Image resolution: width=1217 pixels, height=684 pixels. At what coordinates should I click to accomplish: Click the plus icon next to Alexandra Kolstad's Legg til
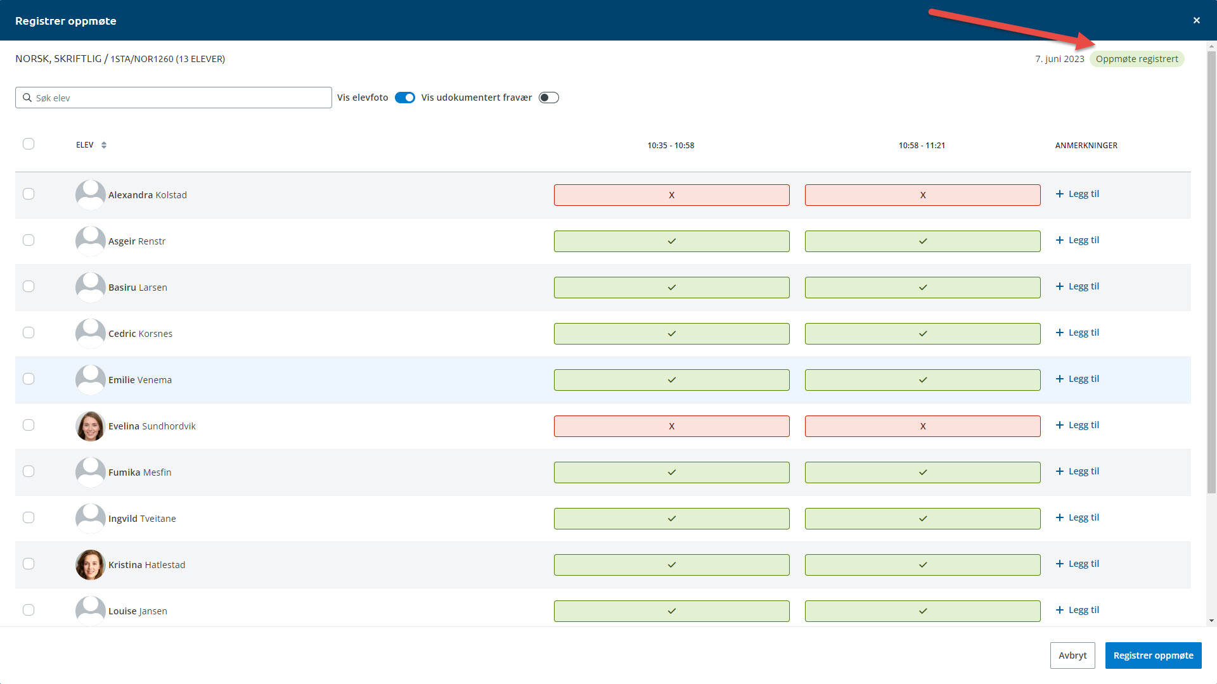pos(1059,194)
